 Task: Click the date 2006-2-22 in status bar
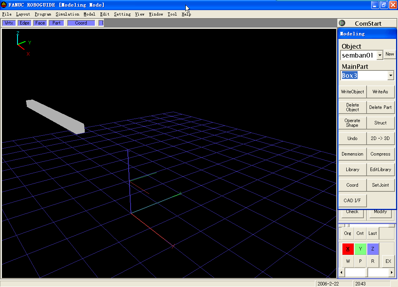(328, 284)
